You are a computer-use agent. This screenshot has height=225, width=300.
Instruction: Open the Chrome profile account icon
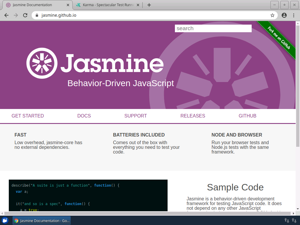(284, 15)
